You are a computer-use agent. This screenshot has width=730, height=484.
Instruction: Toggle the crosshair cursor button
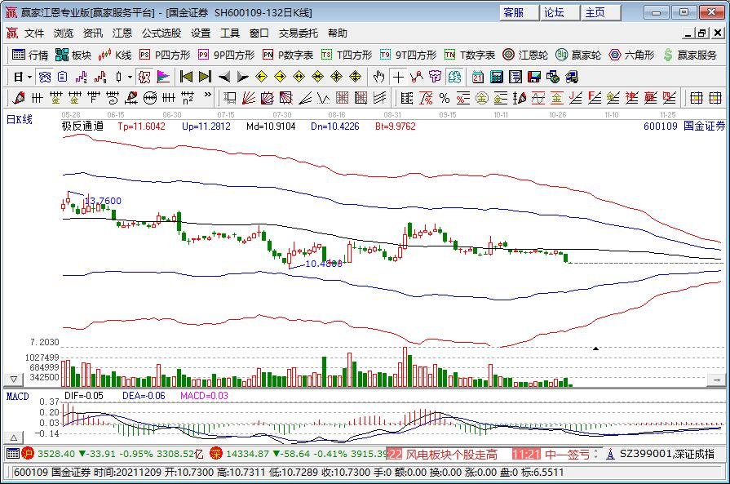click(397, 77)
